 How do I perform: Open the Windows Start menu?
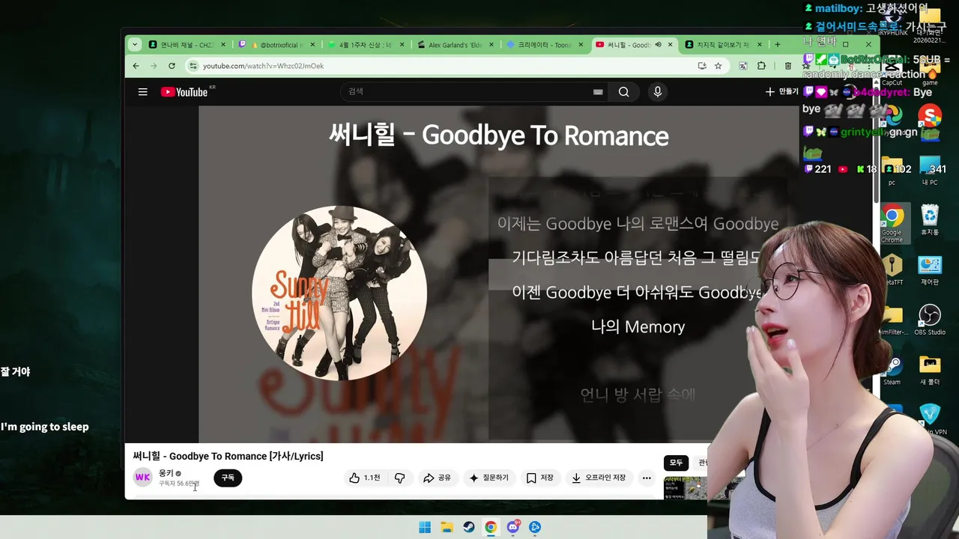(x=424, y=527)
